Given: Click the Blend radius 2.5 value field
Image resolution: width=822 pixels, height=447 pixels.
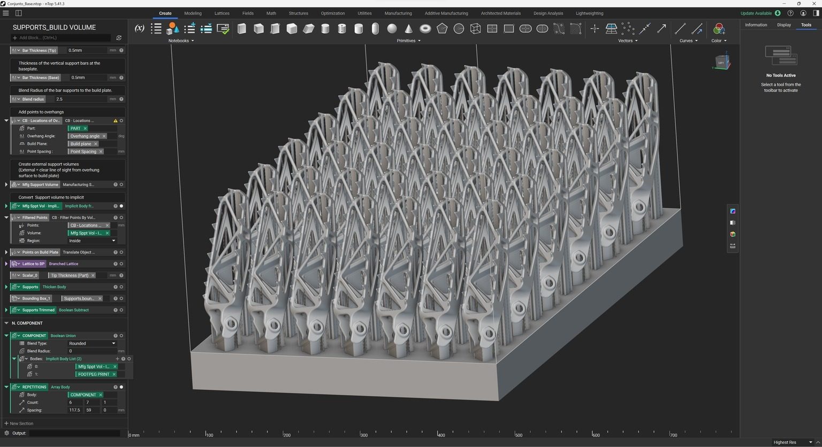Looking at the screenshot, I should pos(81,99).
